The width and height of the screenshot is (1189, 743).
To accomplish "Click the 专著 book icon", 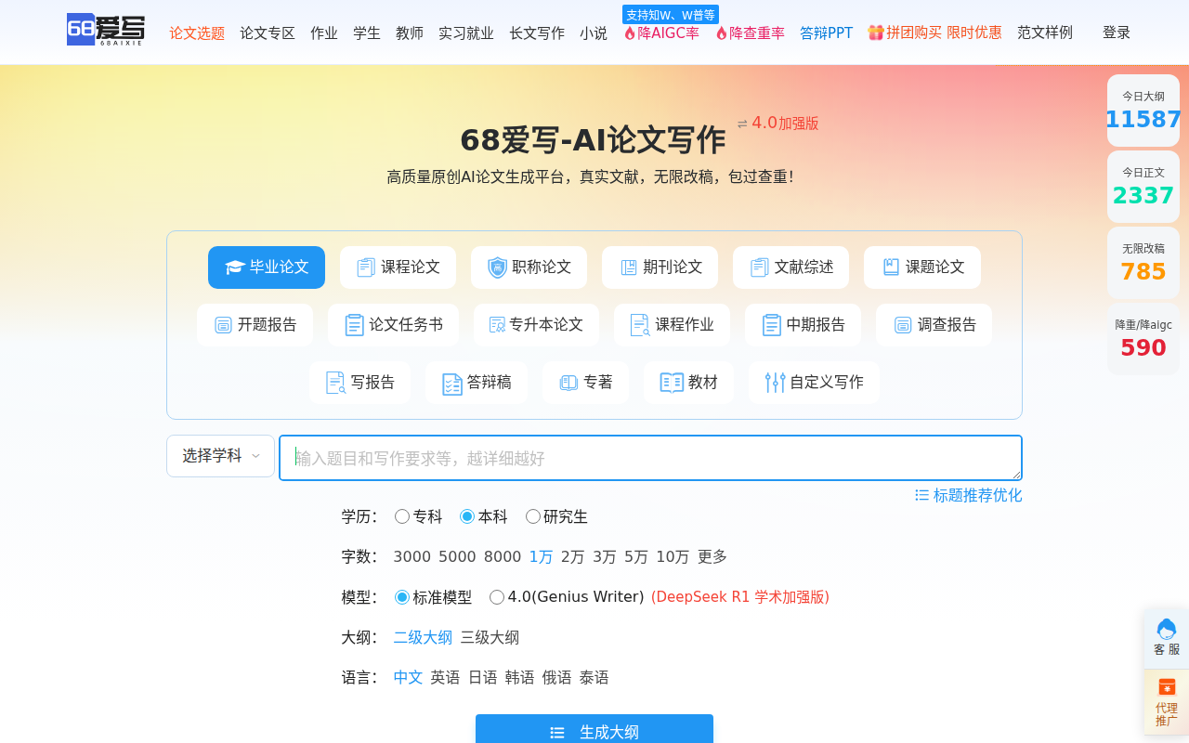I will [569, 383].
